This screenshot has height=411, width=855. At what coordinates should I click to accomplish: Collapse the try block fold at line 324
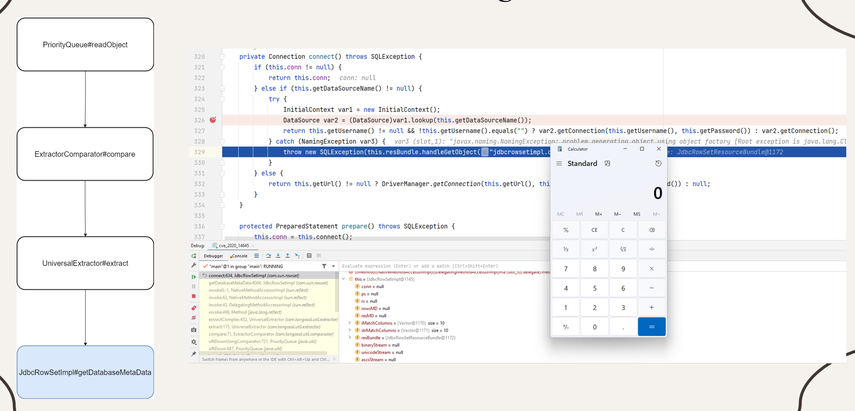click(x=222, y=99)
